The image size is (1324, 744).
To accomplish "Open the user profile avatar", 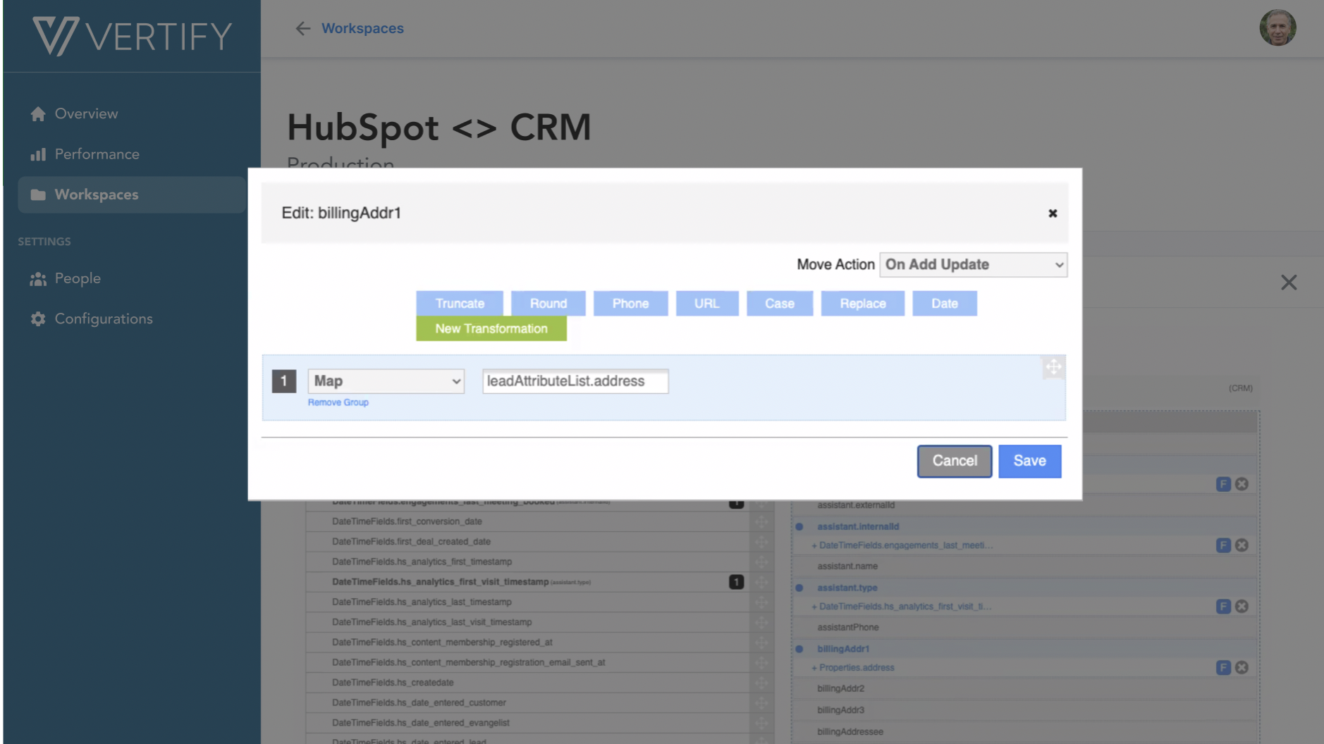I will tap(1277, 28).
